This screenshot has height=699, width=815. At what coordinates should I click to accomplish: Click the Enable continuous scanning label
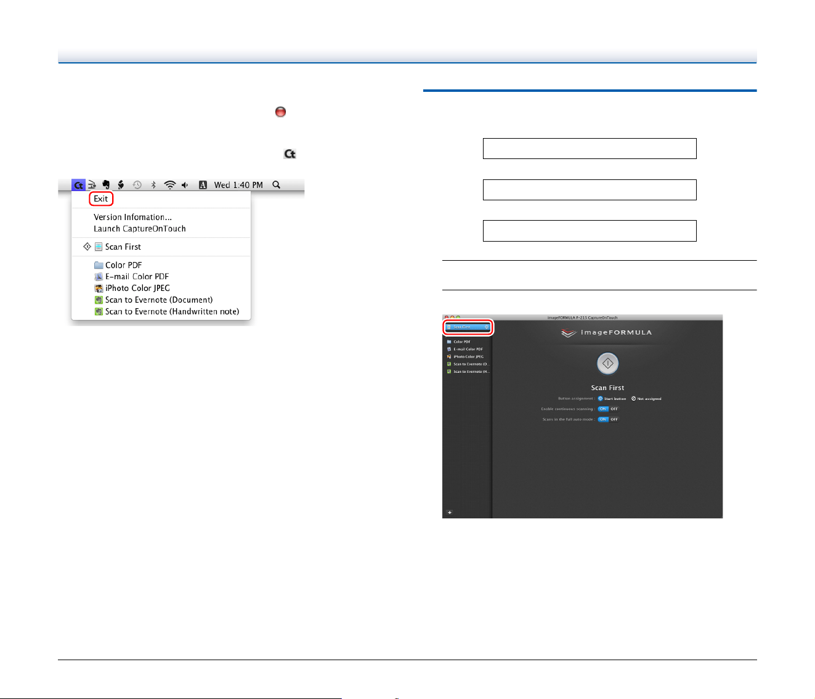coord(568,409)
